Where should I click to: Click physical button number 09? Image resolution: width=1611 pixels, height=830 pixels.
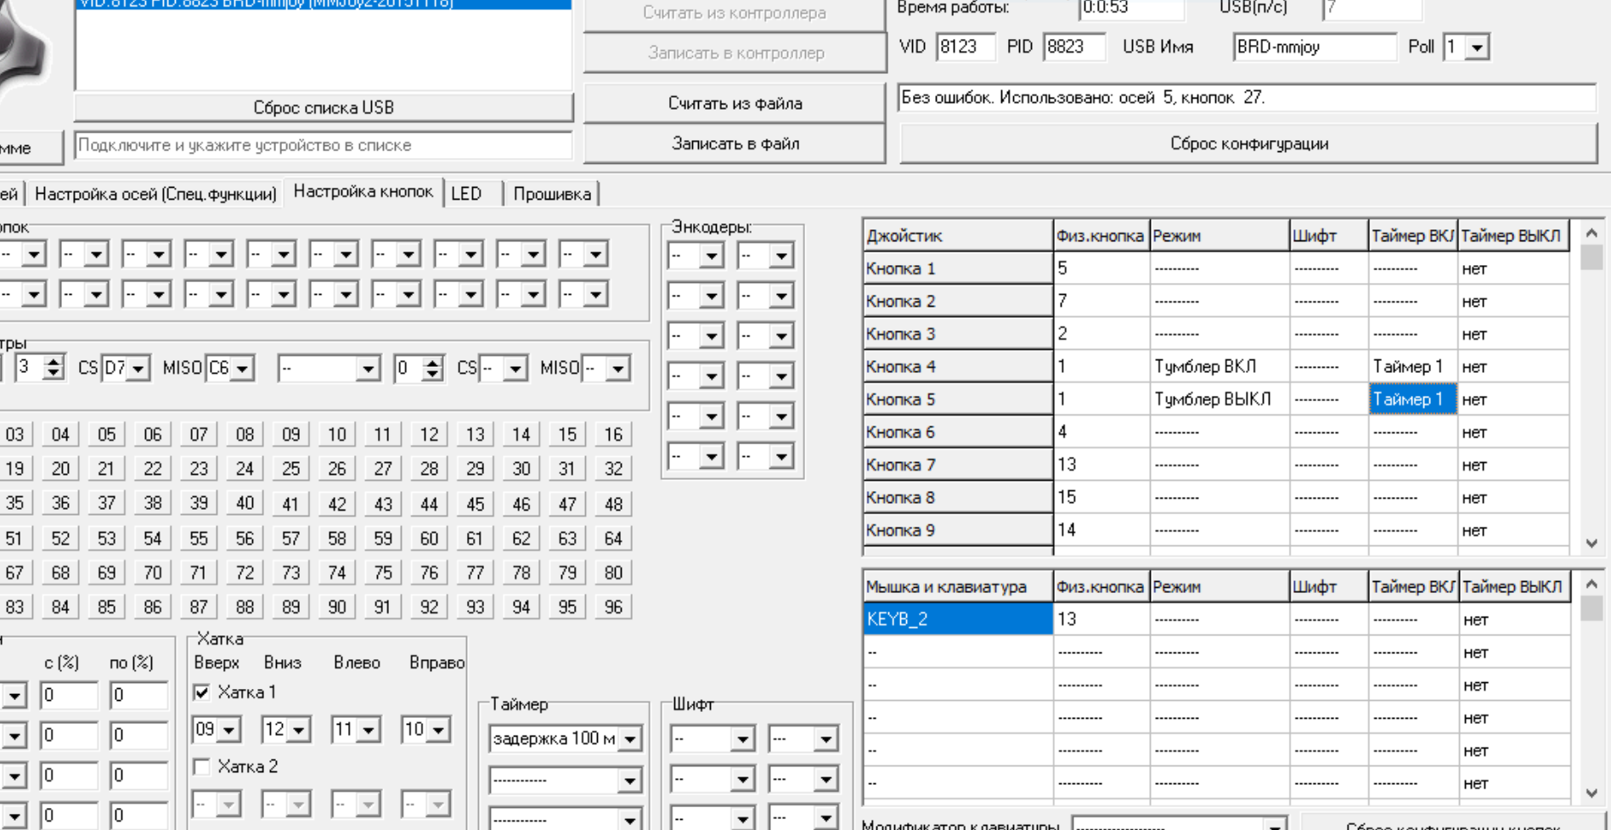point(290,435)
